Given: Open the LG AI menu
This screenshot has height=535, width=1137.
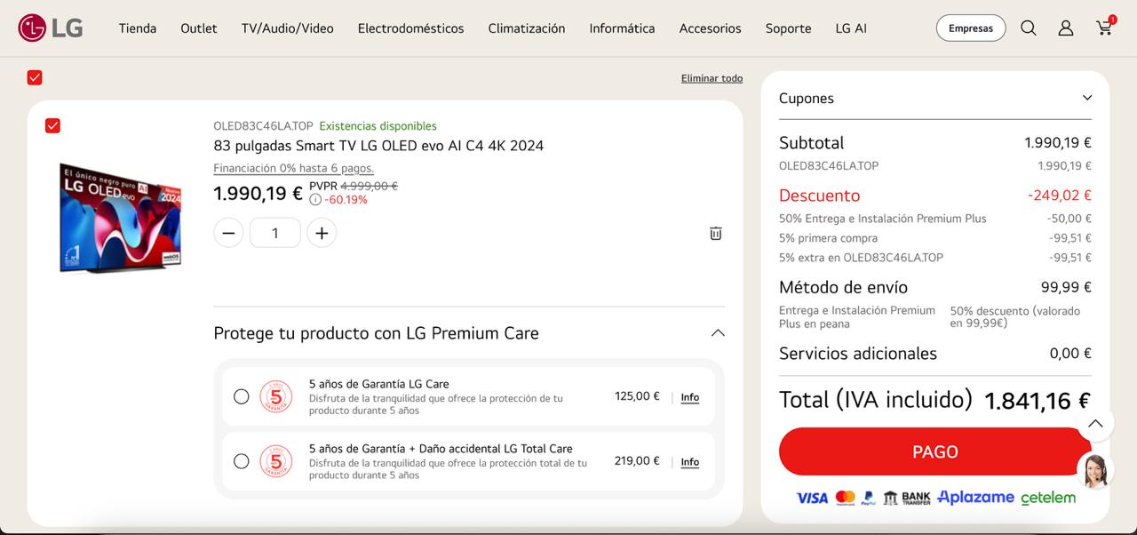Looking at the screenshot, I should click(851, 28).
